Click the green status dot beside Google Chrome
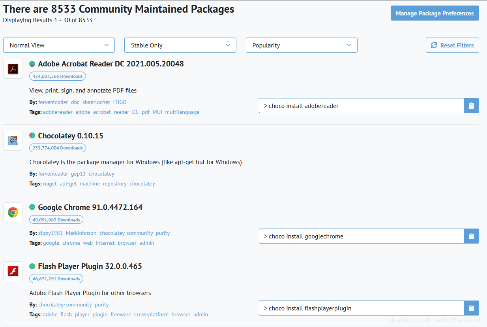The width and height of the screenshot is (487, 327). [x=32, y=207]
